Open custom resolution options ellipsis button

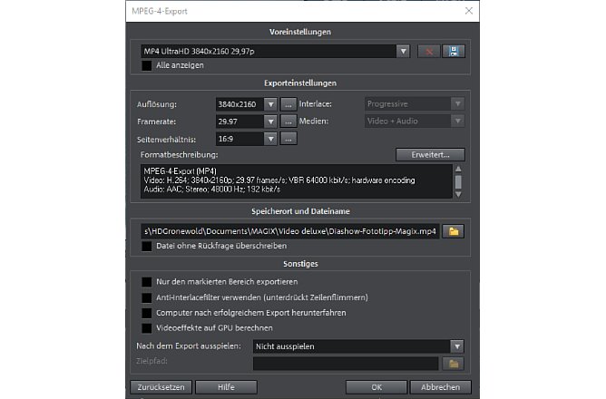click(288, 104)
